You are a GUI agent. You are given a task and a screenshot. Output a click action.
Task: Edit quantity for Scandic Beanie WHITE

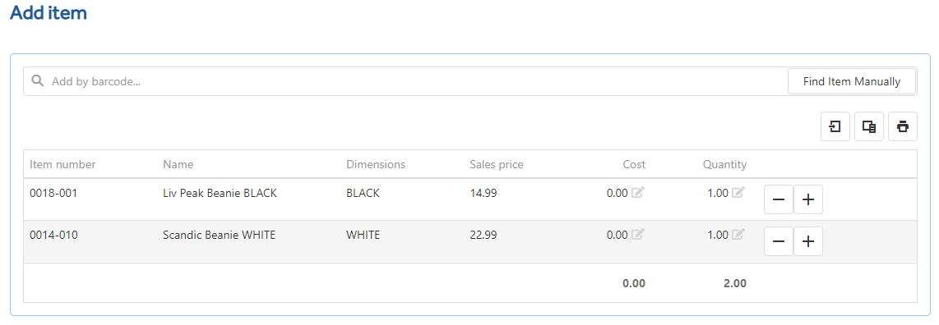click(x=739, y=235)
